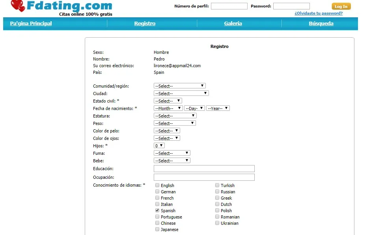Open Pa'gina Principal navigation link

pyautogui.click(x=31, y=24)
